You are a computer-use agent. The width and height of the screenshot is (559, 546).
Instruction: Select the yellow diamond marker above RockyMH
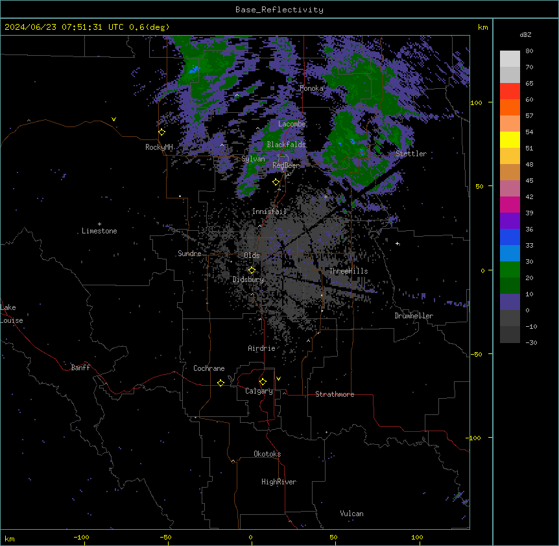162,132
